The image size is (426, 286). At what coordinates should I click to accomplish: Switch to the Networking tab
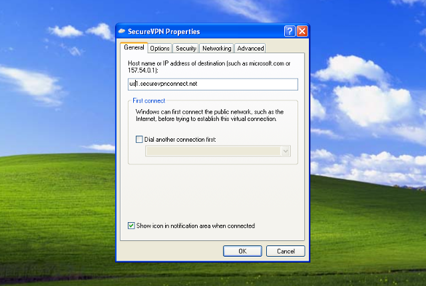click(x=216, y=49)
